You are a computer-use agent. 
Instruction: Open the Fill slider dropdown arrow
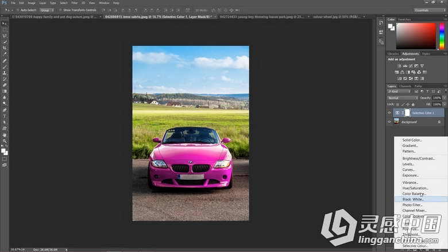click(445, 104)
